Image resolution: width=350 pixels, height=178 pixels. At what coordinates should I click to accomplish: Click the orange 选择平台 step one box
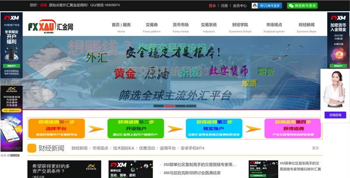[x=56, y=128]
